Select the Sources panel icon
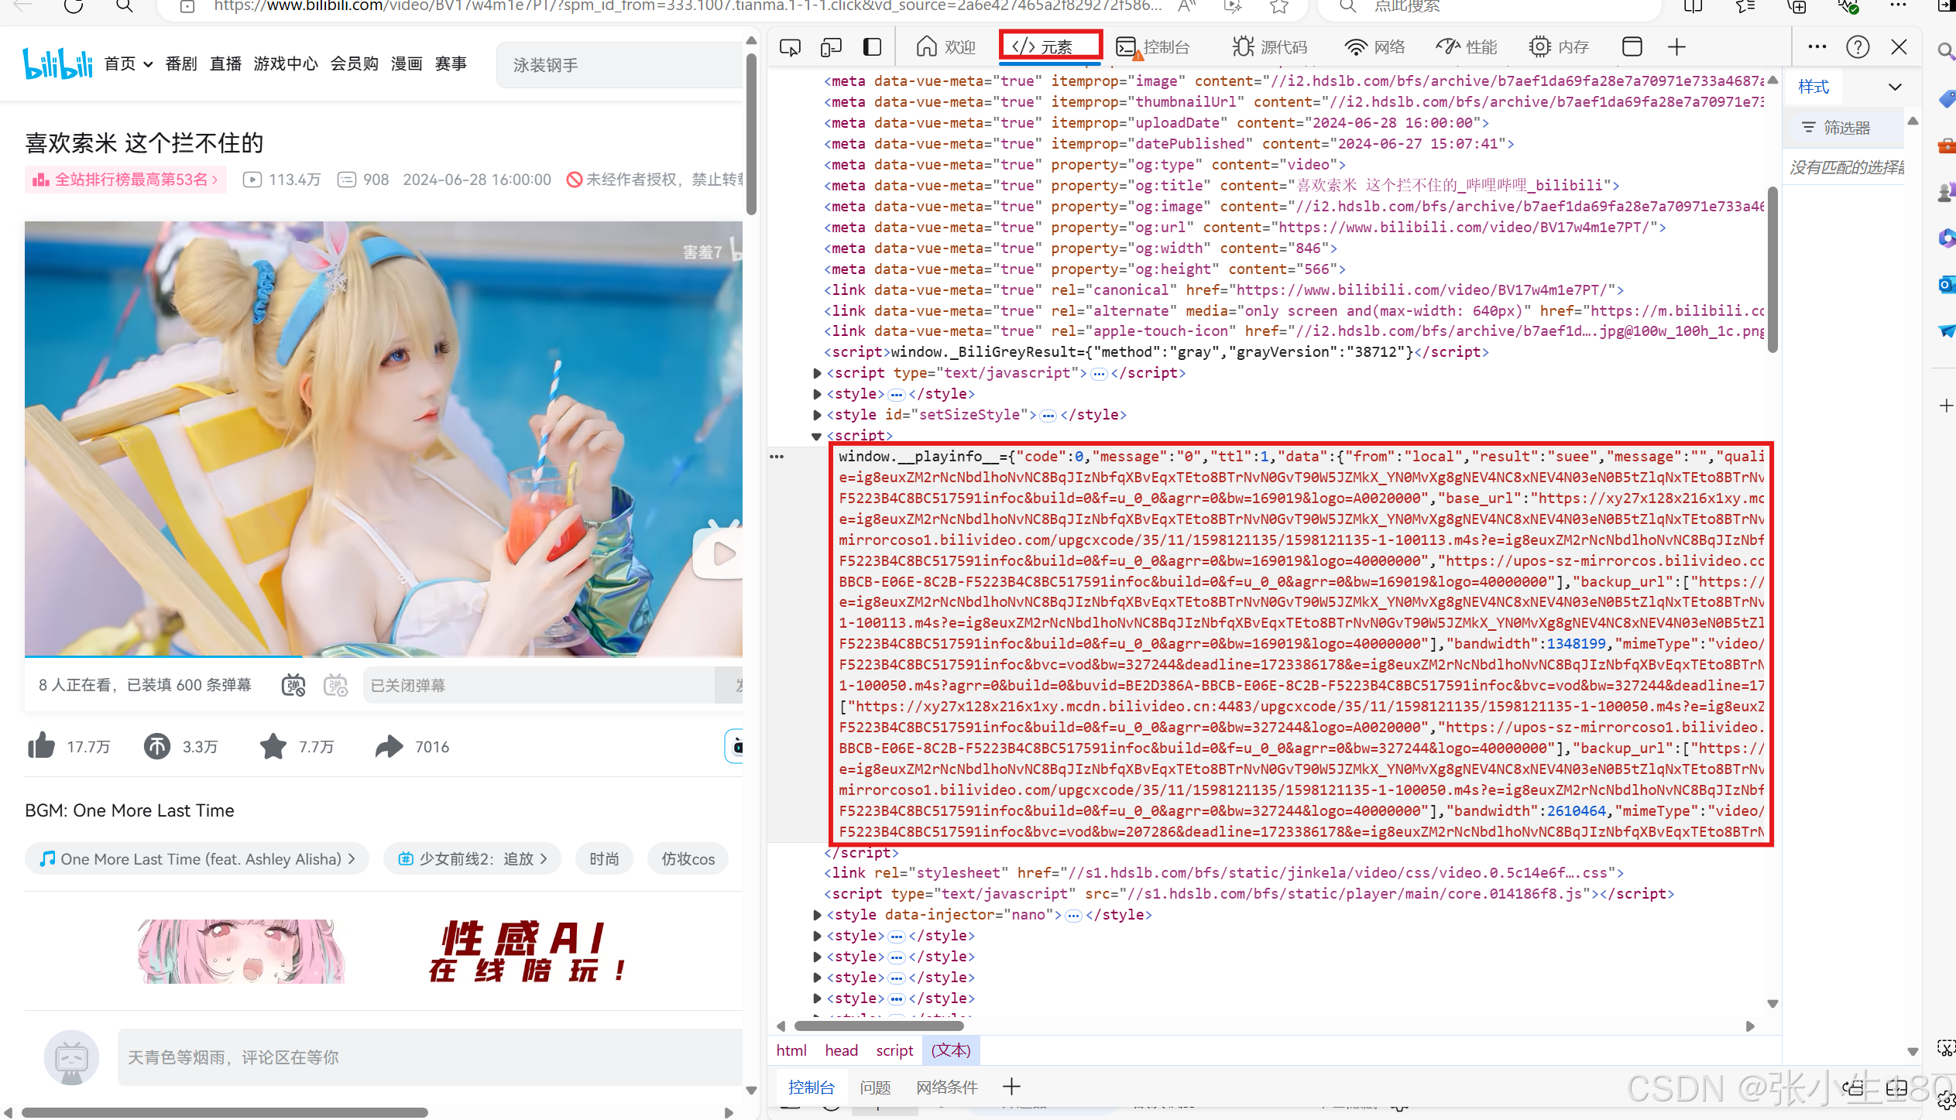 pyautogui.click(x=1239, y=46)
